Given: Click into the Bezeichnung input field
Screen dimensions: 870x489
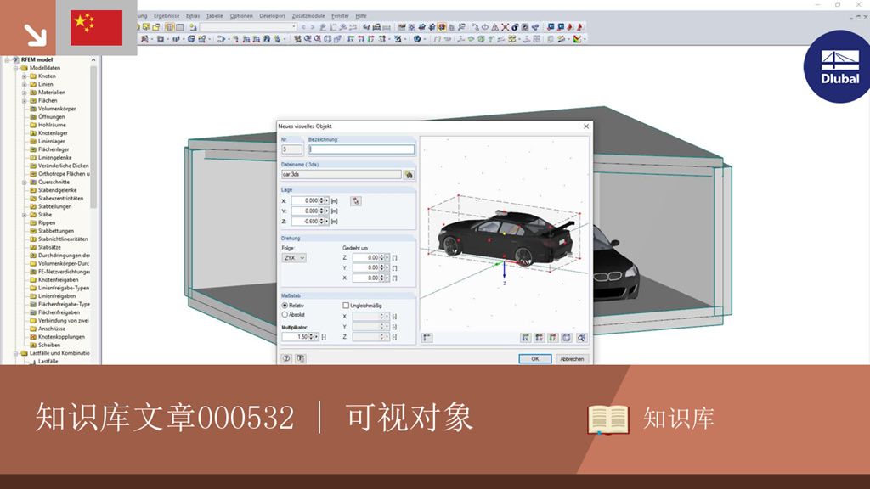Looking at the screenshot, I should point(361,149).
